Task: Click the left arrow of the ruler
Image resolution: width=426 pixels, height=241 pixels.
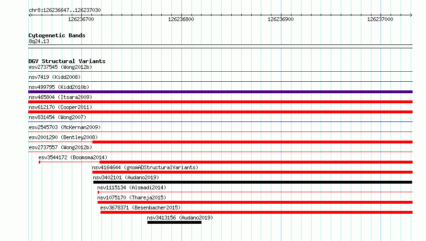Action: pos(30,15)
